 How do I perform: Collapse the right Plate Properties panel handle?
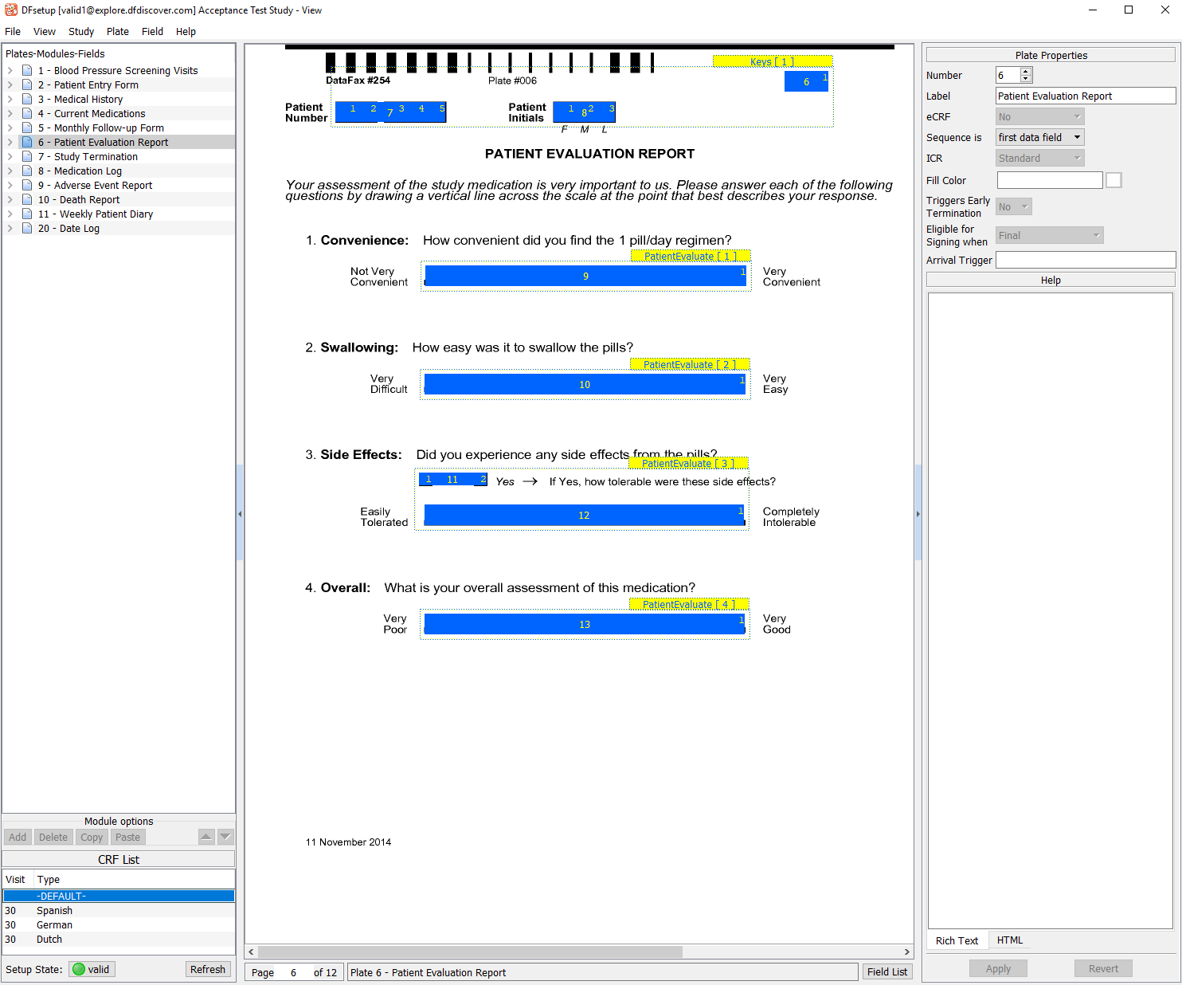click(918, 514)
